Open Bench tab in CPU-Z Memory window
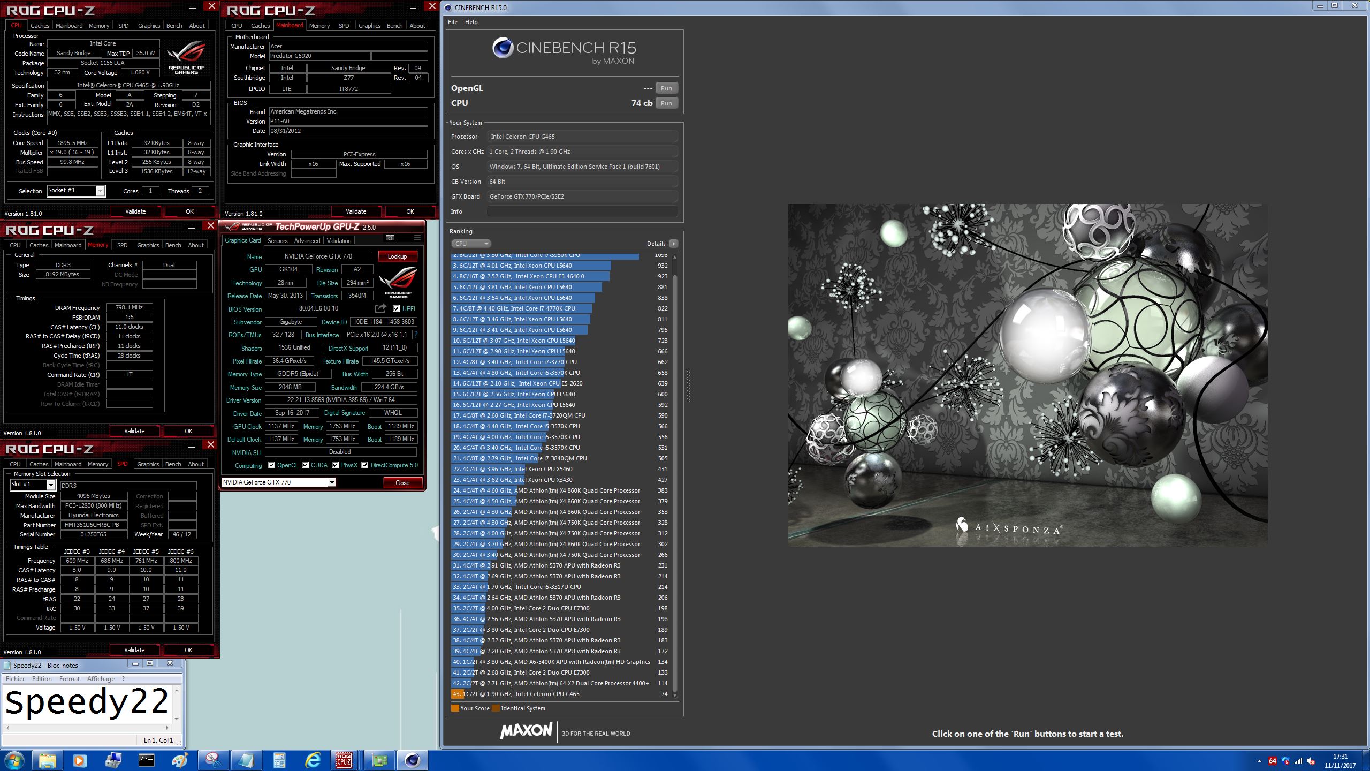The width and height of the screenshot is (1370, 771). [x=173, y=245]
